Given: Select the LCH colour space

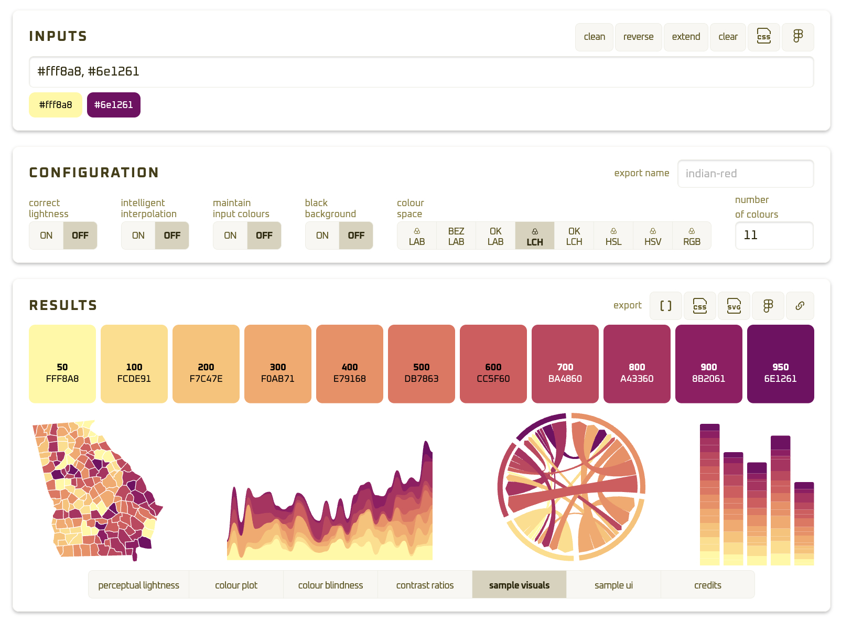Looking at the screenshot, I should [534, 236].
